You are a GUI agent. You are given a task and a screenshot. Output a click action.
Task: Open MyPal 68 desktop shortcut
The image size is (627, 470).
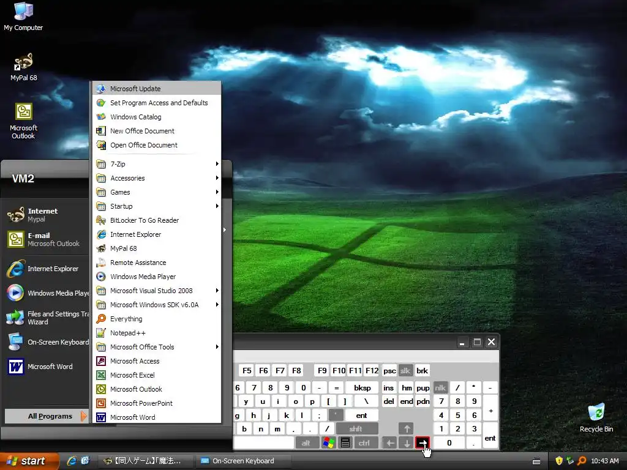click(23, 67)
